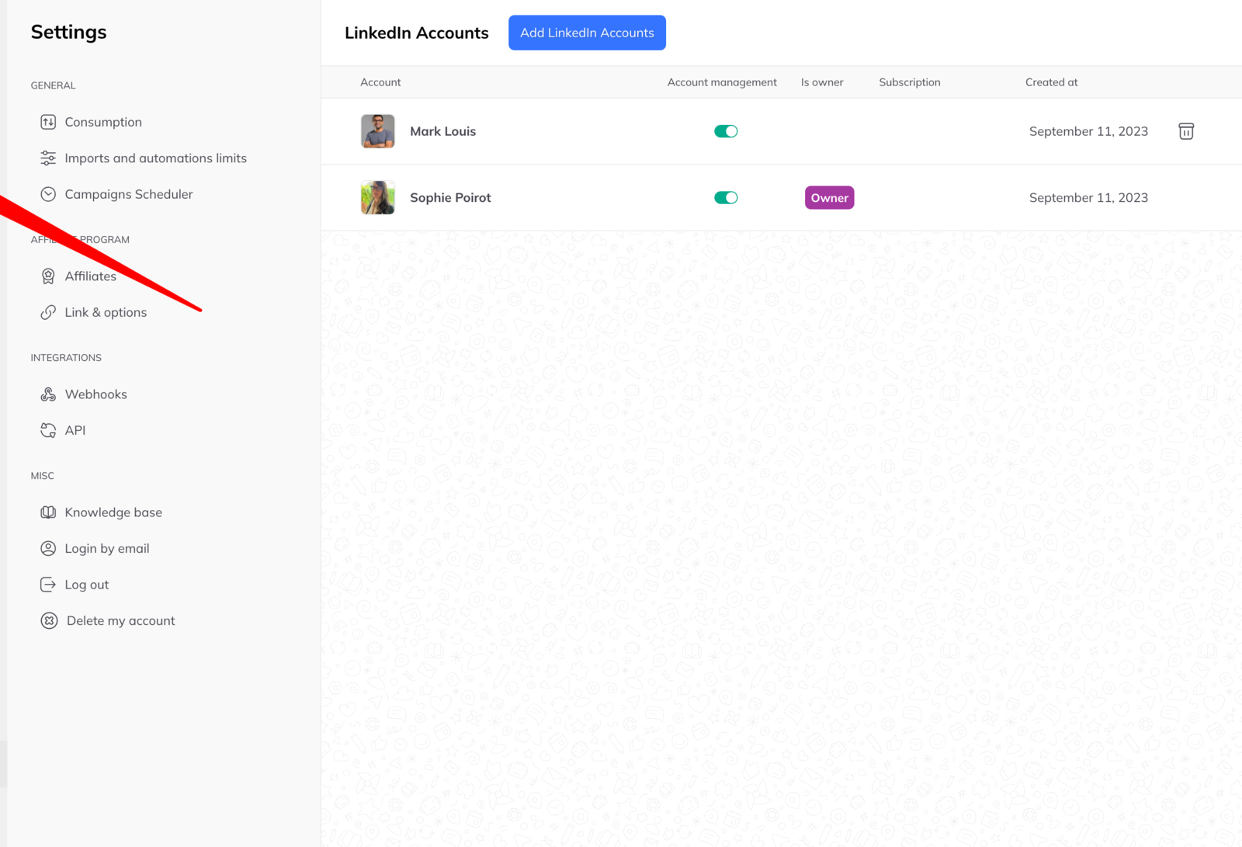Click the Log out arrow icon

click(48, 585)
